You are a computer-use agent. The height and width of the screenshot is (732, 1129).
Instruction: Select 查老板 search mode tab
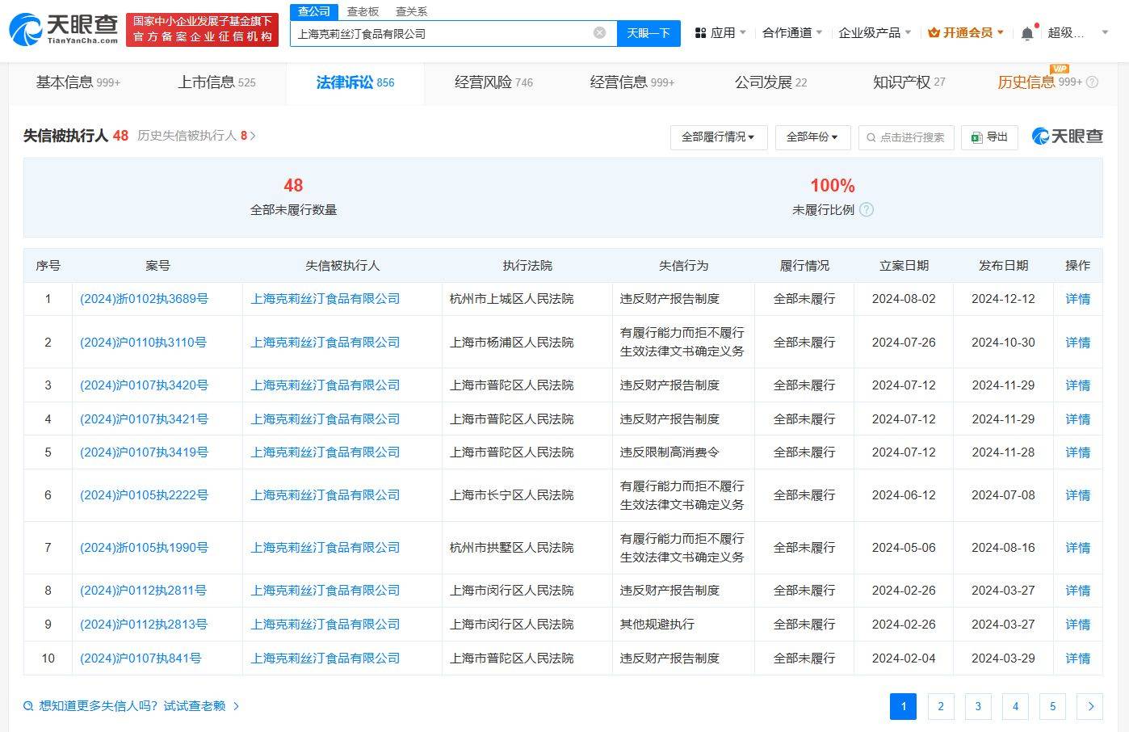coord(363,11)
